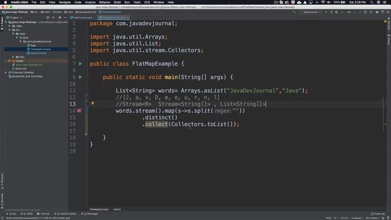Open the Project view selector dropdown
391x220 pixels.
point(14,18)
